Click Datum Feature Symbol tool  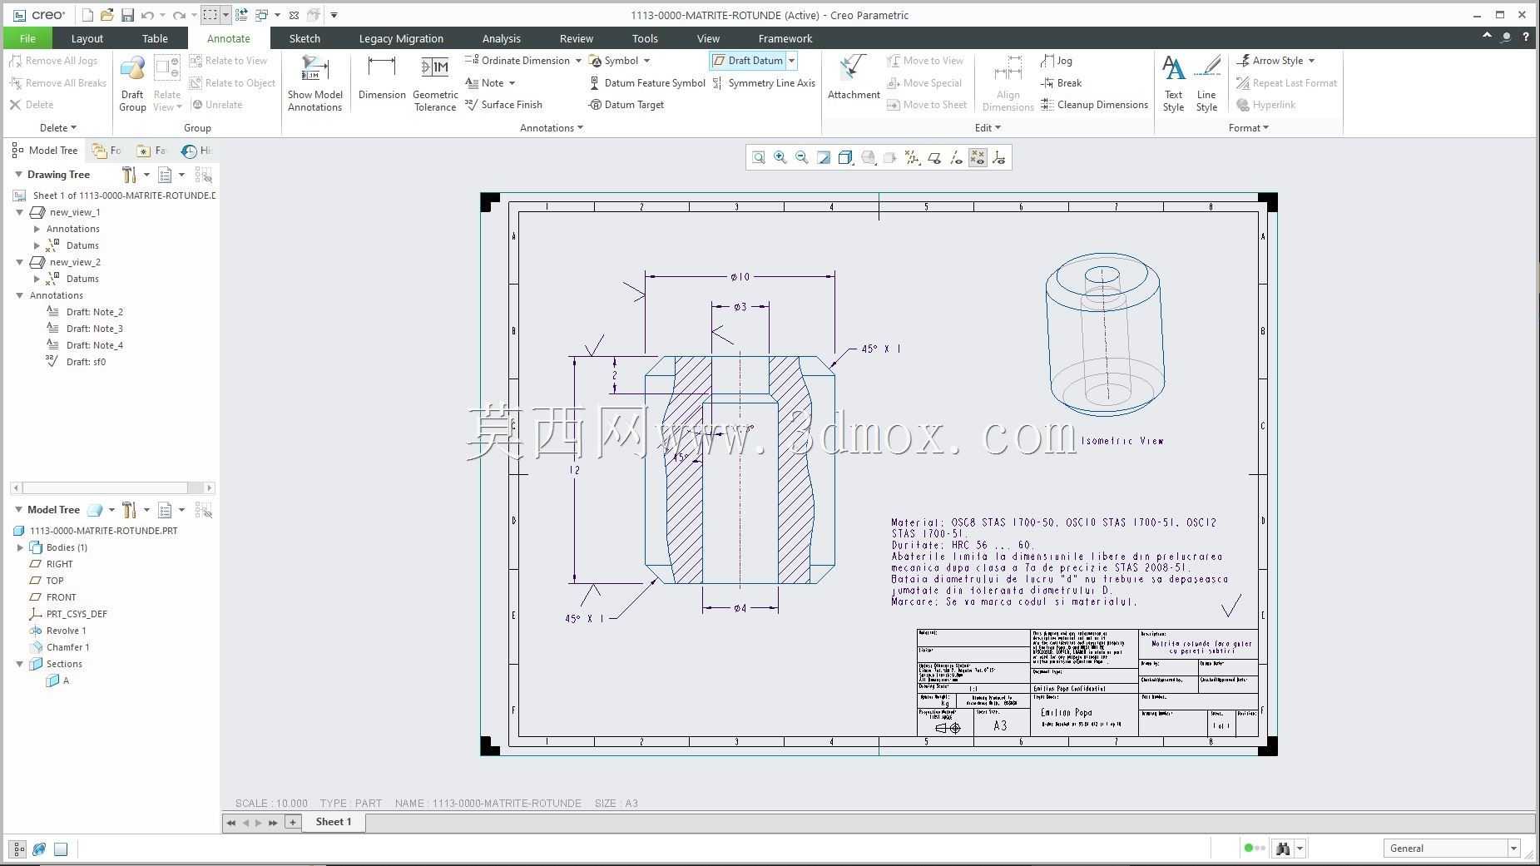tap(647, 83)
